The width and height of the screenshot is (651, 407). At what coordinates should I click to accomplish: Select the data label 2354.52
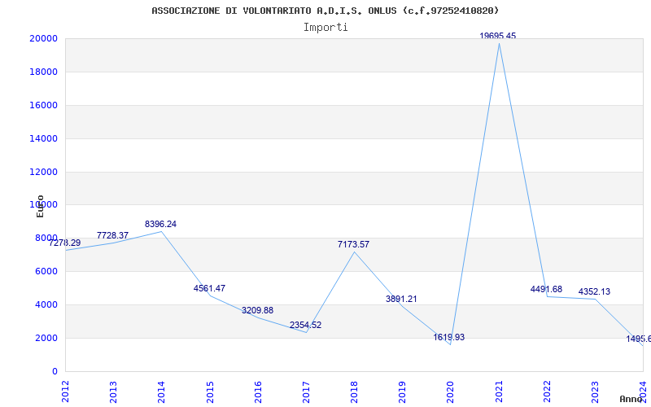click(306, 325)
